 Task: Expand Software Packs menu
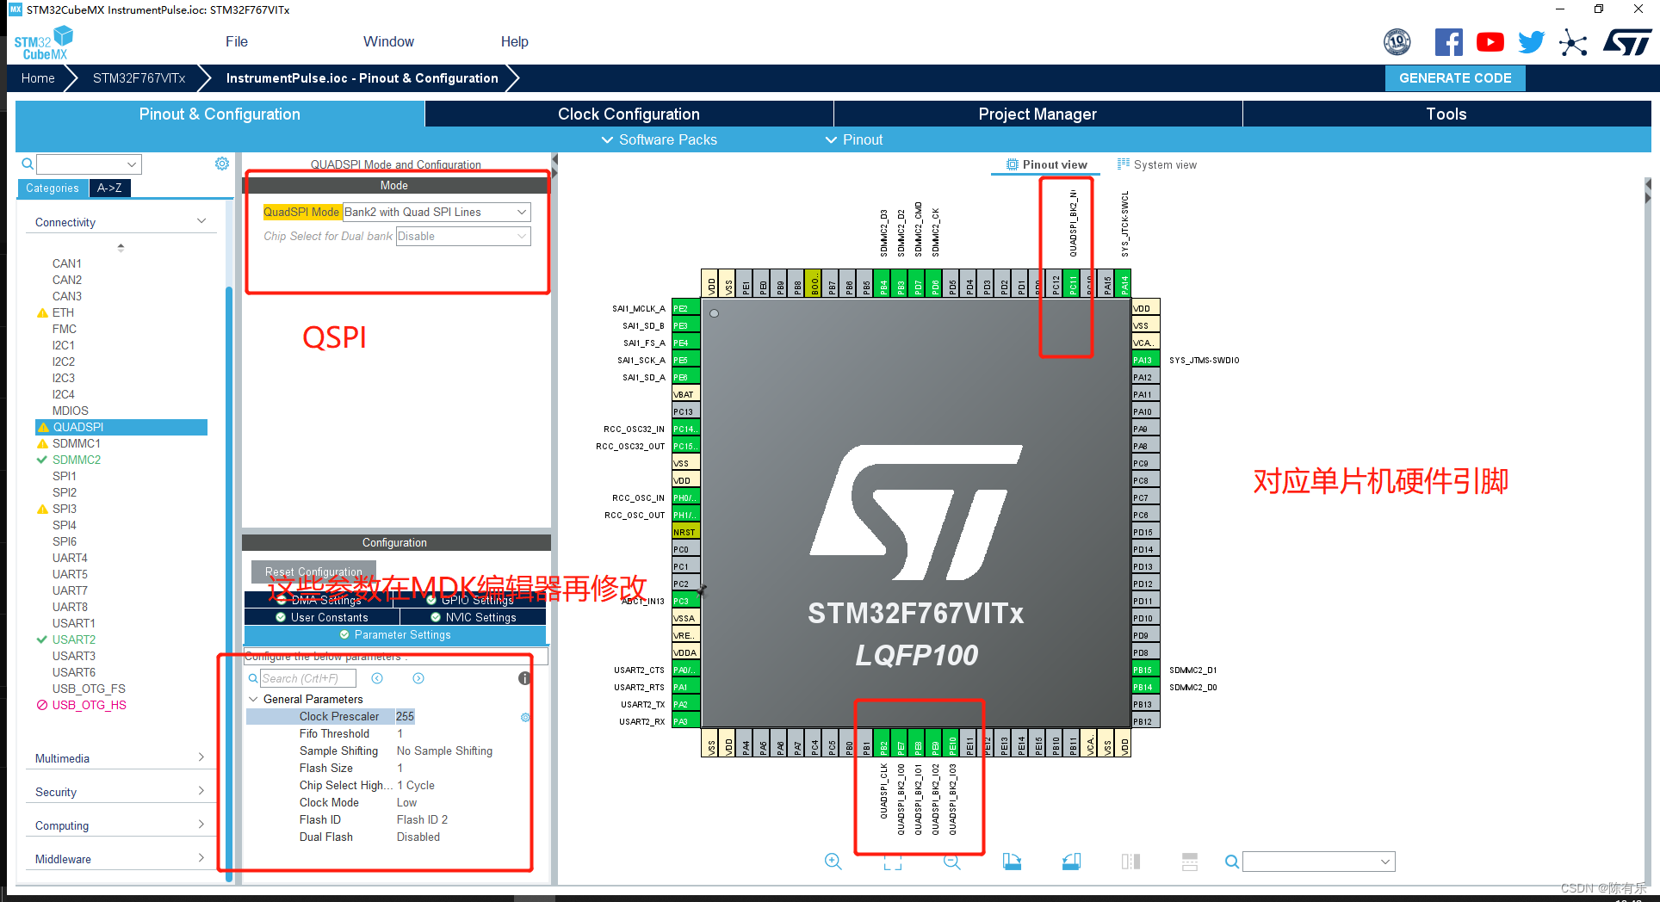659,139
